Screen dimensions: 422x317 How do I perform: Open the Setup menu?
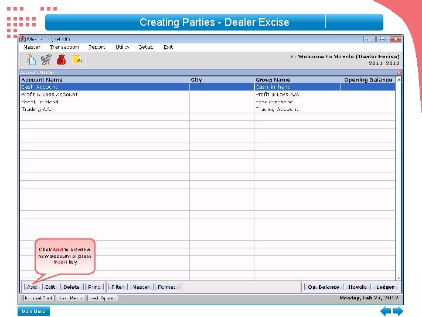[x=146, y=47]
